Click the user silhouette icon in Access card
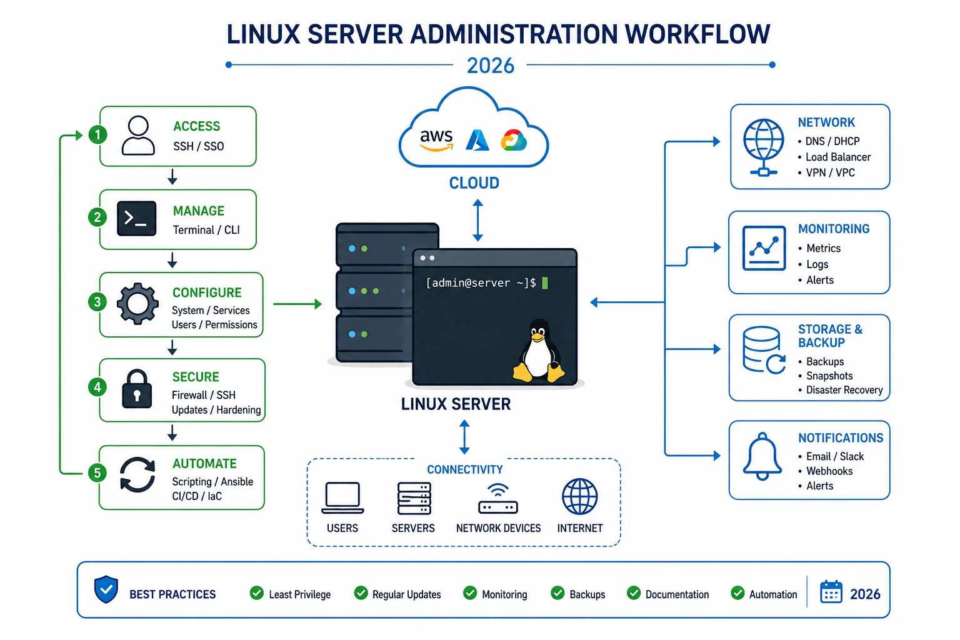The image size is (960, 640). [x=138, y=136]
